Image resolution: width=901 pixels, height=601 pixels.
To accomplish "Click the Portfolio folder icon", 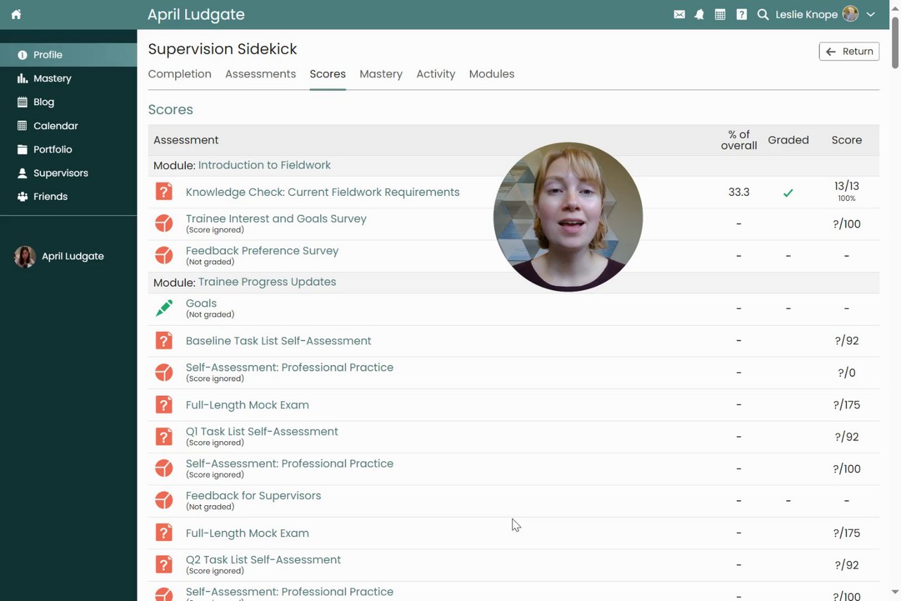I will [23, 149].
